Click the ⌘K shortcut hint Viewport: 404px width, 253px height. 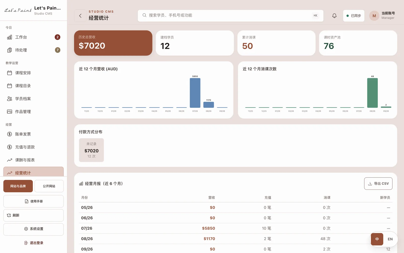pos(315,16)
